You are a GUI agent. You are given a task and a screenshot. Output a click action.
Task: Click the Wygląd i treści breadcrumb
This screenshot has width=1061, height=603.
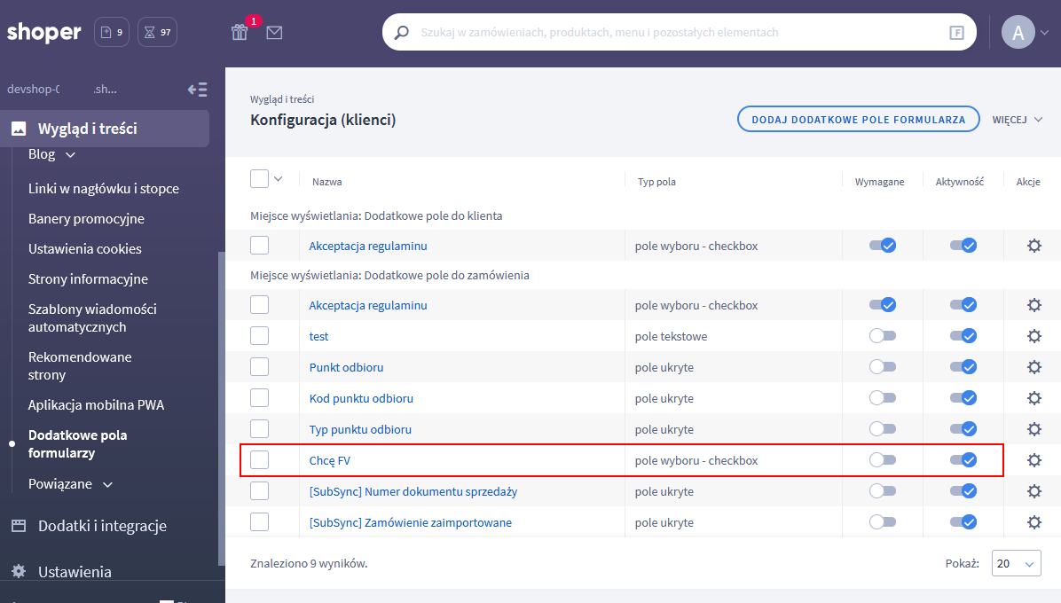coord(282,99)
